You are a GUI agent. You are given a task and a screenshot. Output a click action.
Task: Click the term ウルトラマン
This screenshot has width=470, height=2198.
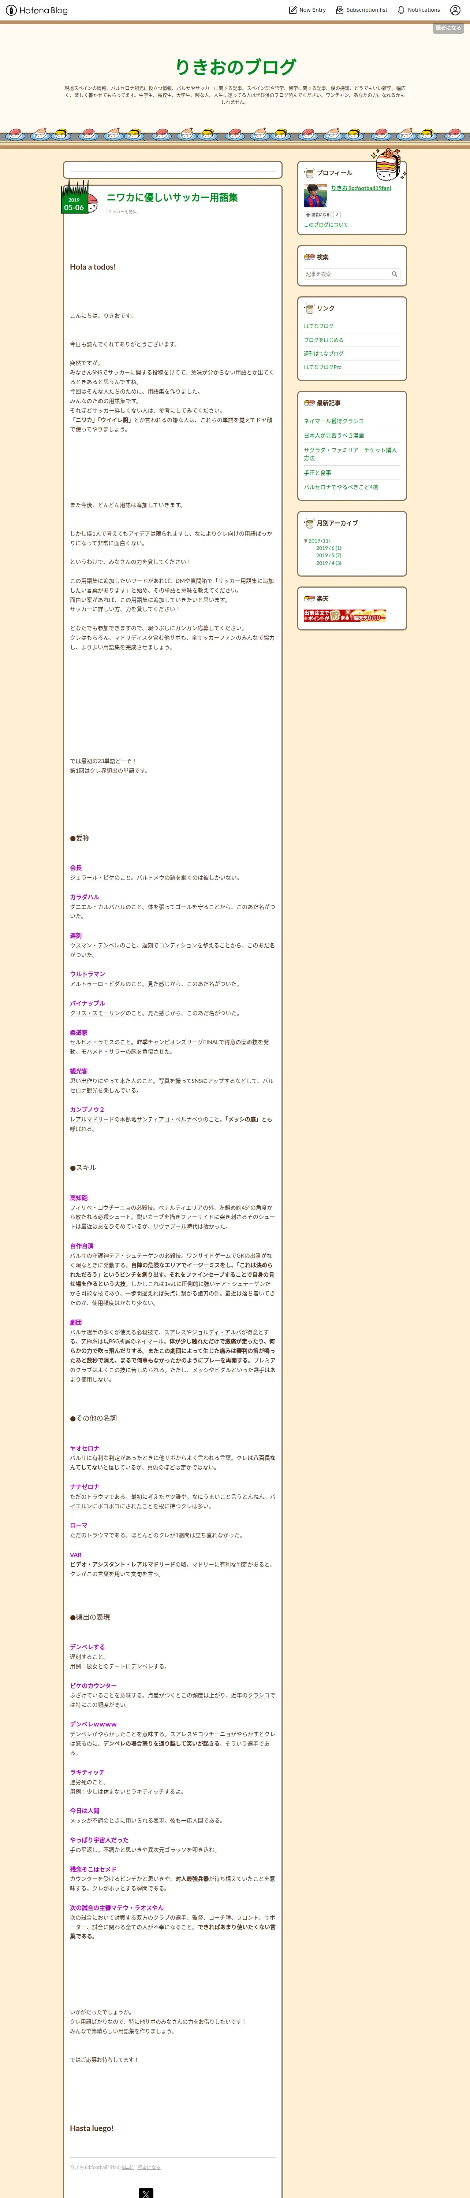tap(88, 974)
